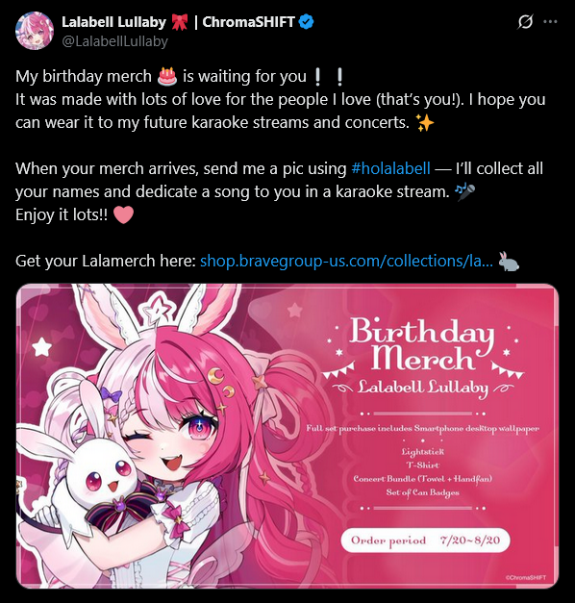Open the three-dot more options menu
This screenshot has height=603, width=575.
[550, 21]
